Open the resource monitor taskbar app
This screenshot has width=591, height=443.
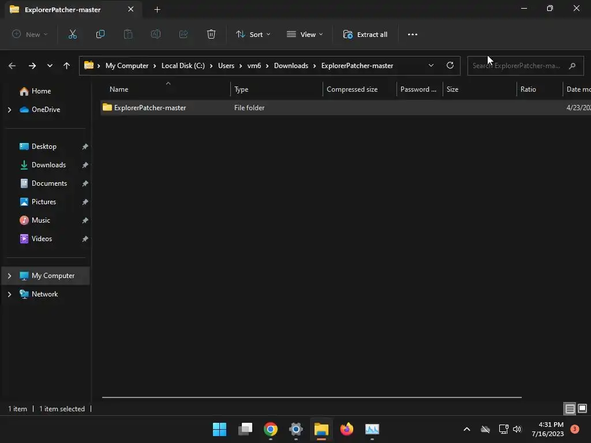[x=372, y=429]
